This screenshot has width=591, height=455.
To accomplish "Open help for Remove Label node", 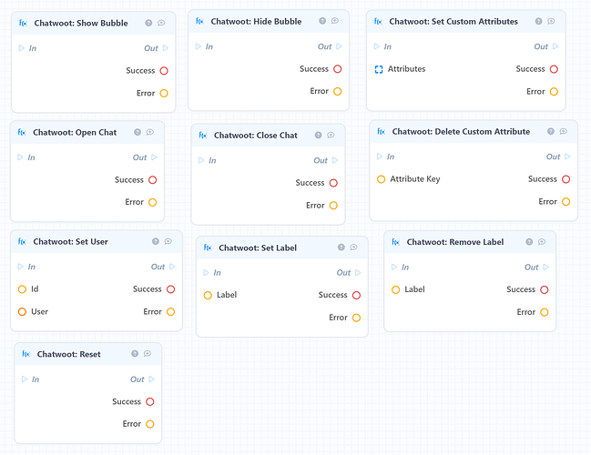I will (x=529, y=241).
